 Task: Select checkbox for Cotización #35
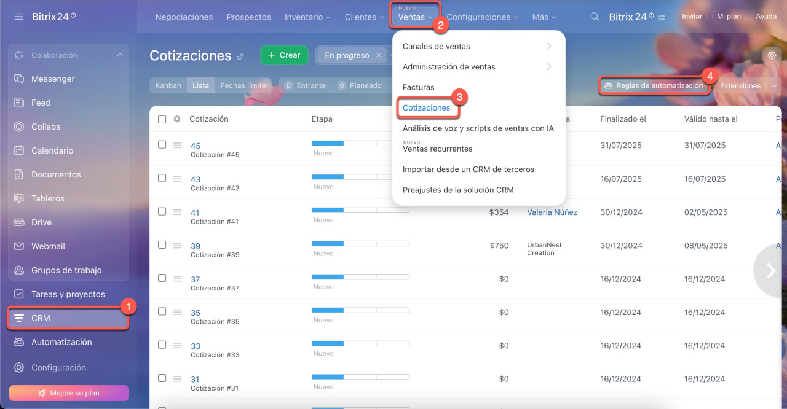click(x=162, y=311)
